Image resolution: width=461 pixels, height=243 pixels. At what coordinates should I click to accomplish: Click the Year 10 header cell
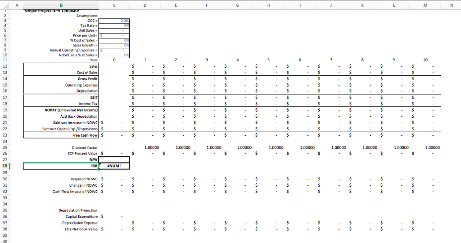[x=425, y=60]
